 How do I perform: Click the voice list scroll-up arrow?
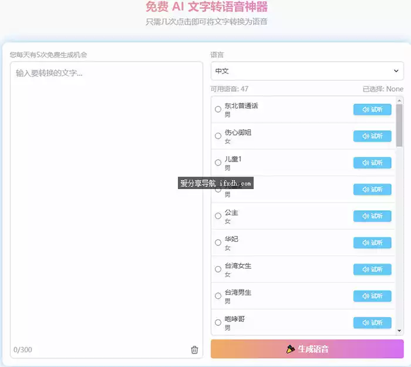(x=399, y=100)
